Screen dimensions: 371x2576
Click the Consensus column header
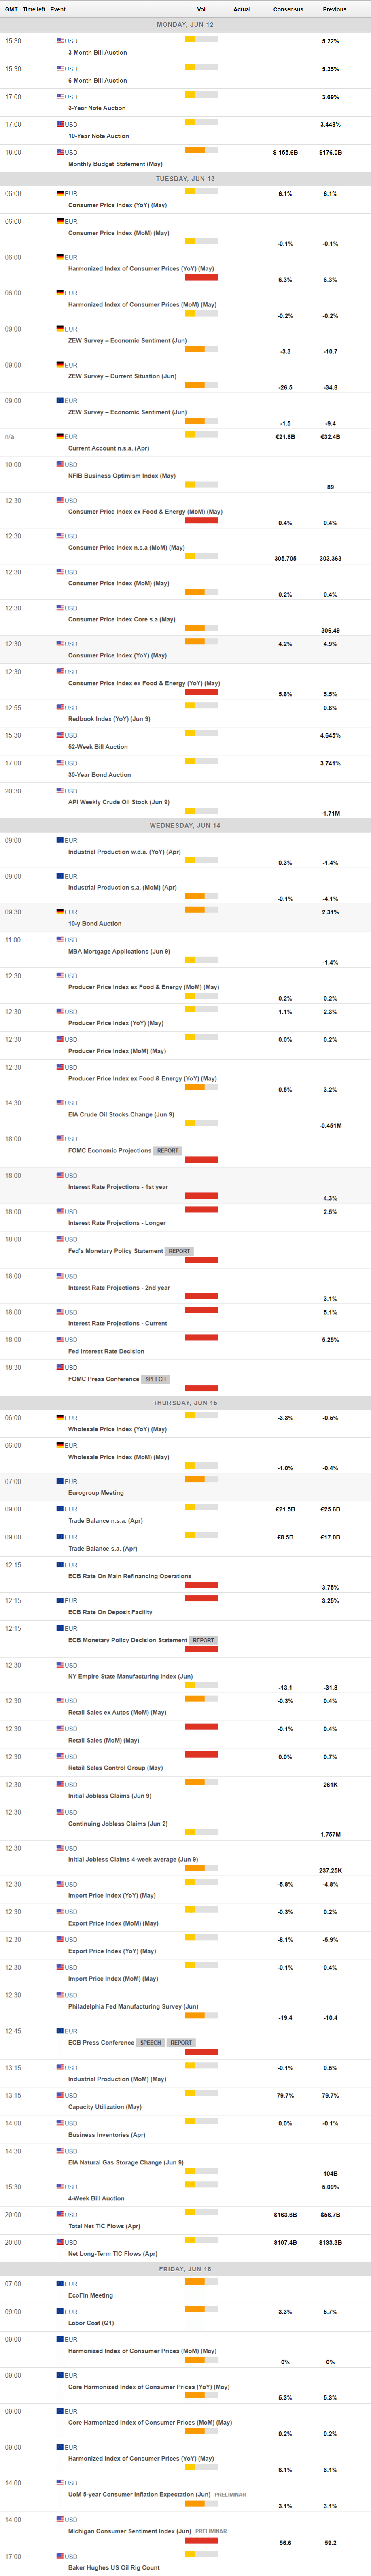(x=288, y=9)
